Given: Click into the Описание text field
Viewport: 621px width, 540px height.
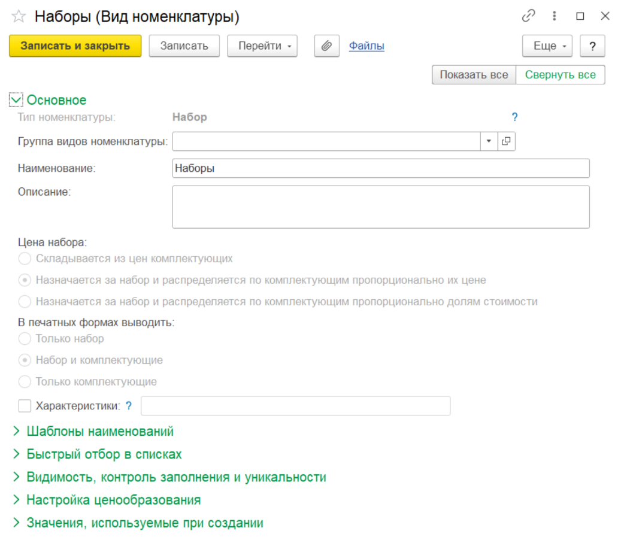Looking at the screenshot, I should pyautogui.click(x=380, y=207).
